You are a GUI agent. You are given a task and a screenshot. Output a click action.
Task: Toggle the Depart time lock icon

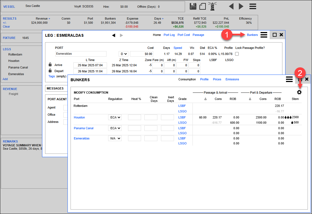click(50, 71)
